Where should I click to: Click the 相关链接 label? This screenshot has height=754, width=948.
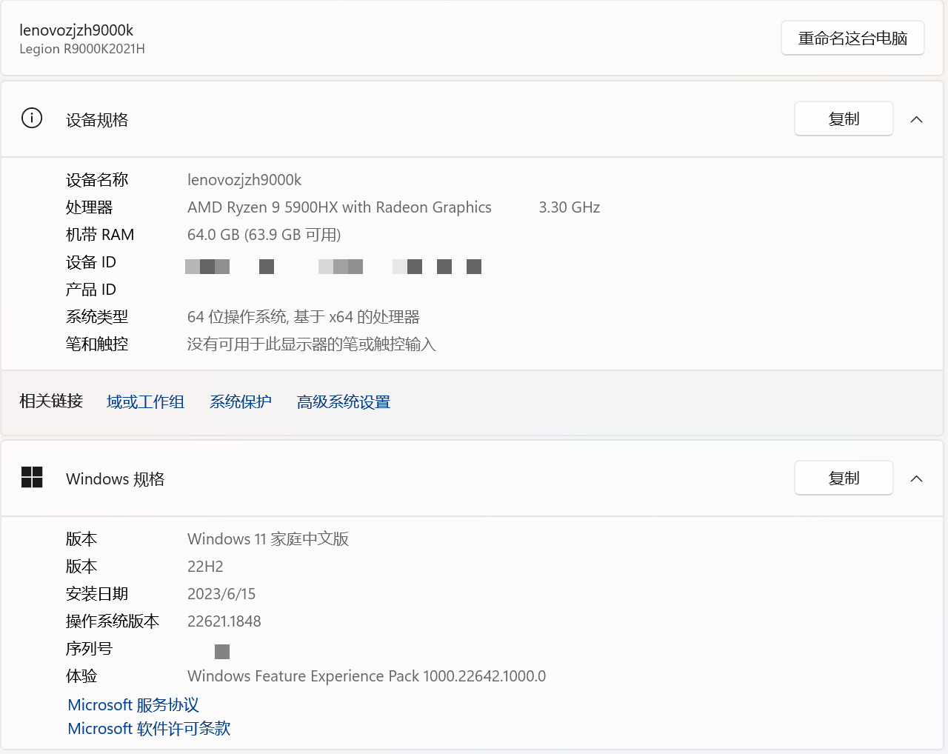(x=51, y=401)
